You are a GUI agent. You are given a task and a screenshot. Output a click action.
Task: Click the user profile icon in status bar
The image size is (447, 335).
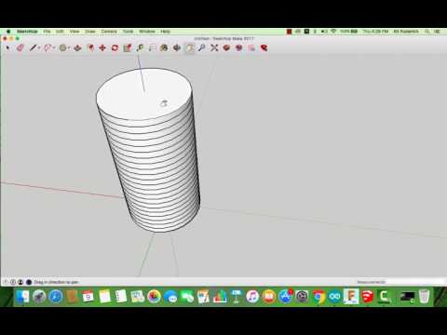coord(20,282)
